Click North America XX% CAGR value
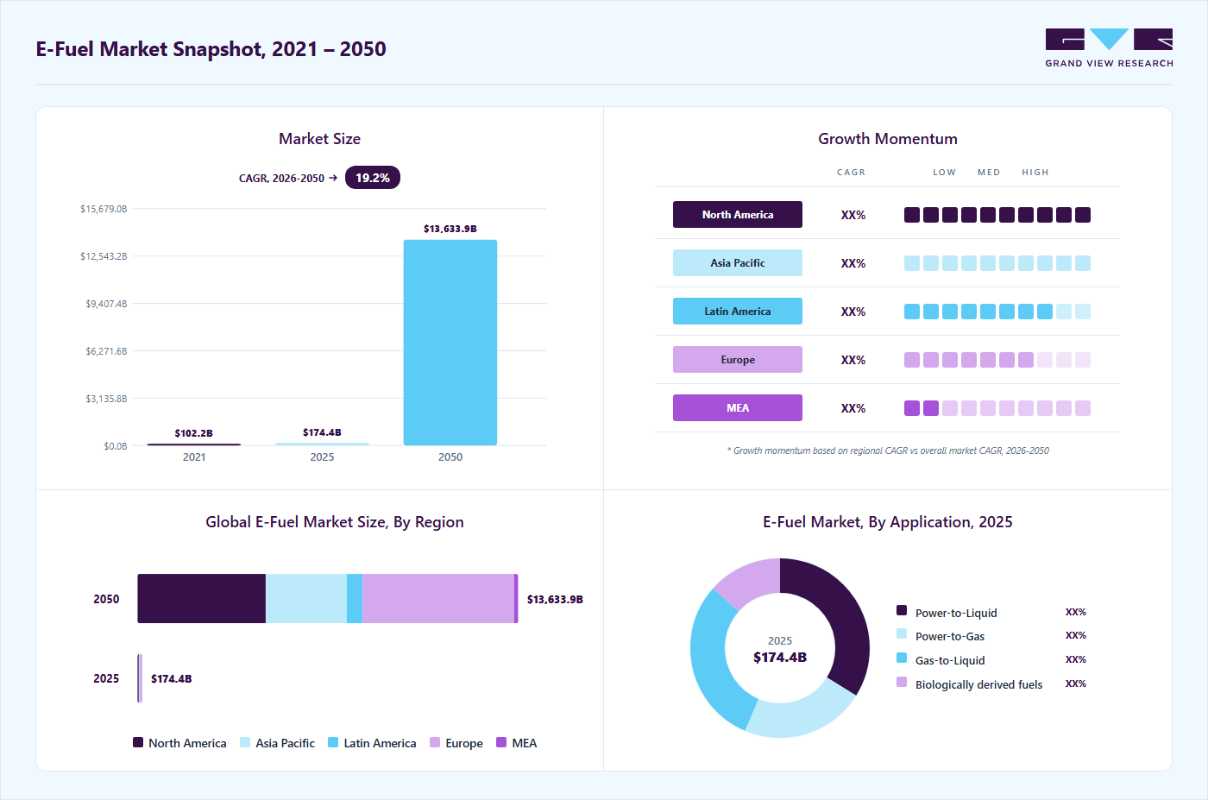The height and width of the screenshot is (800, 1208). [853, 215]
